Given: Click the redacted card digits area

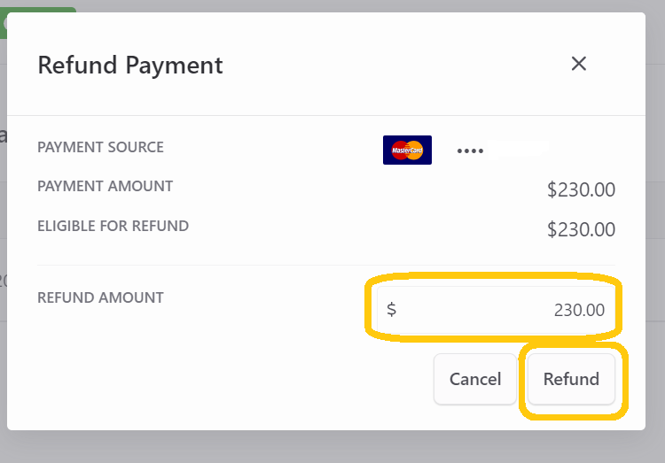Looking at the screenshot, I should 519,150.
